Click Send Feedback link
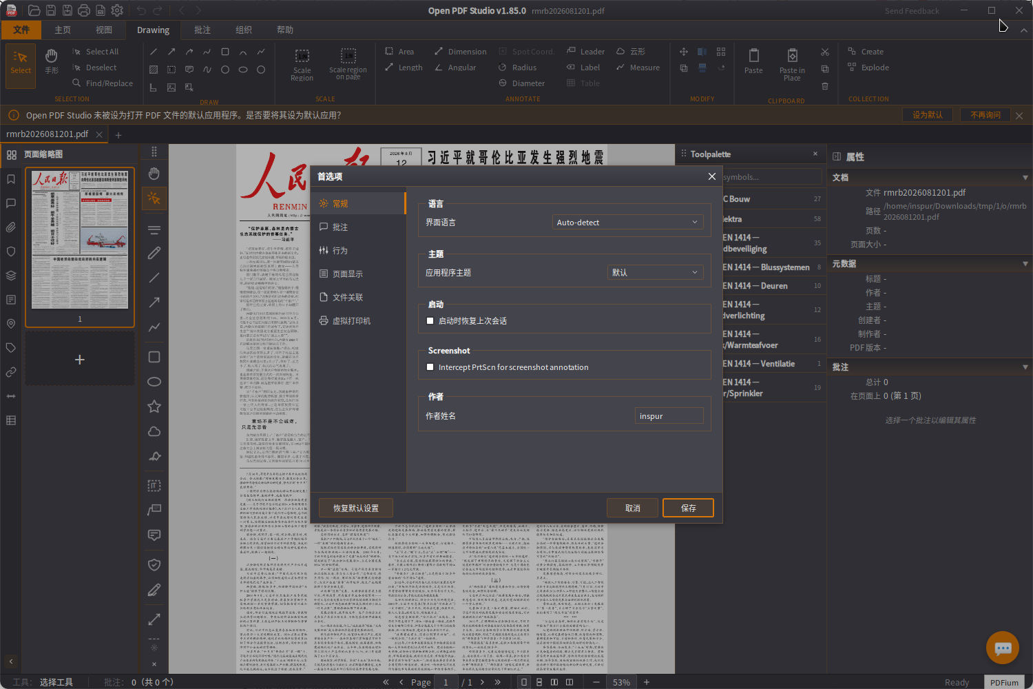 [x=912, y=11]
